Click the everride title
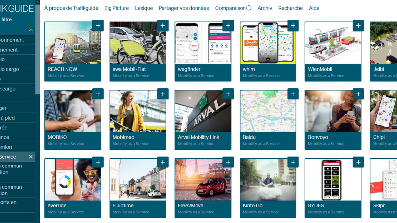Image resolution: width=397 pixels, height=223 pixels. 57,205
